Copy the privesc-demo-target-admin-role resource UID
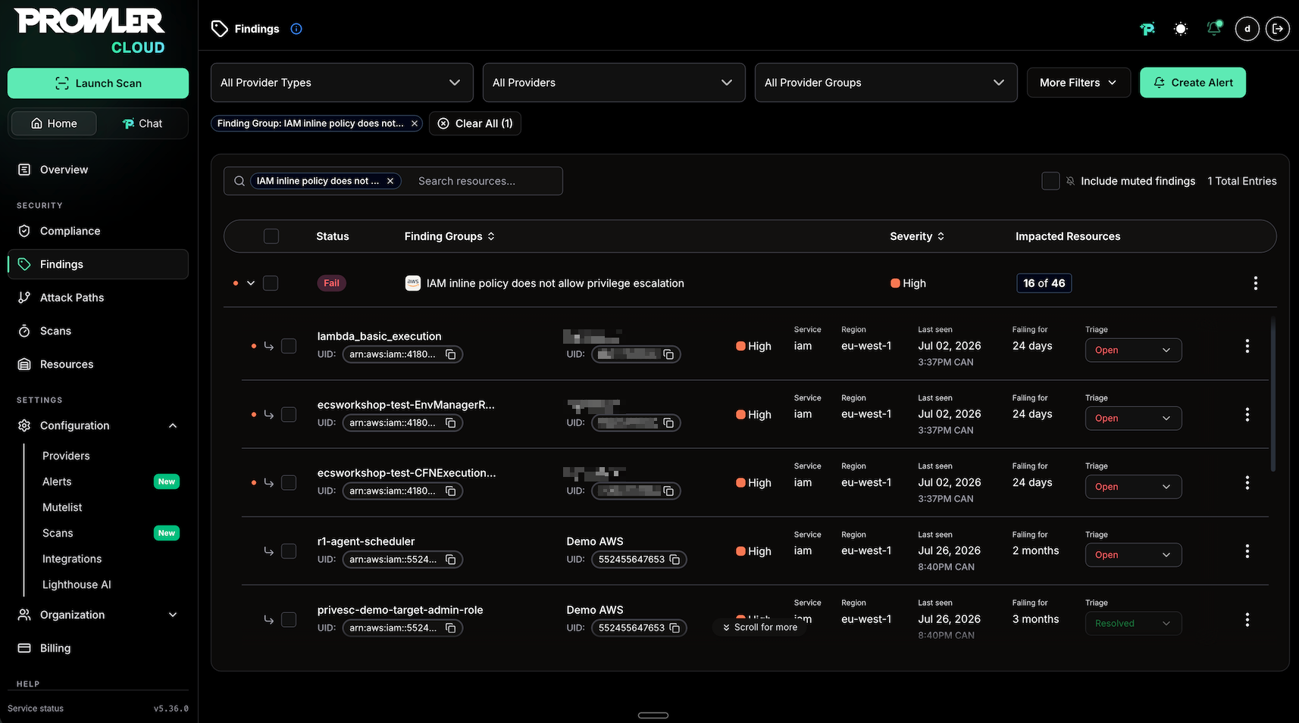This screenshot has width=1299, height=723. coord(451,628)
